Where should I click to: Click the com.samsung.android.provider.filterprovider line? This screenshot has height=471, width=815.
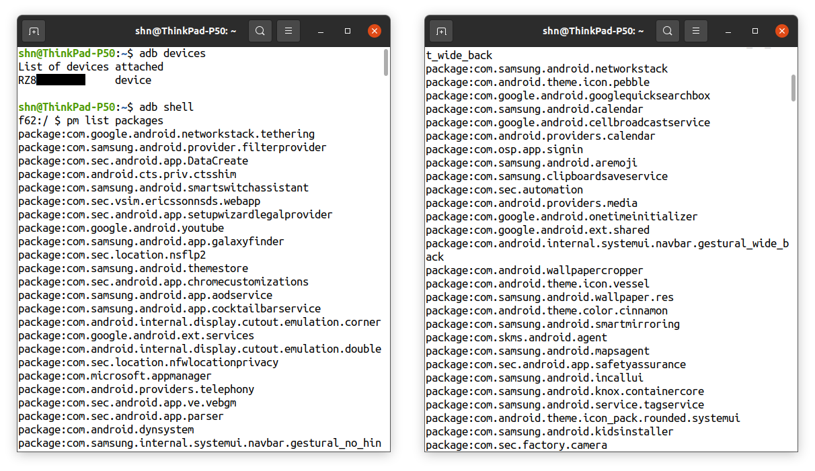coord(173,147)
